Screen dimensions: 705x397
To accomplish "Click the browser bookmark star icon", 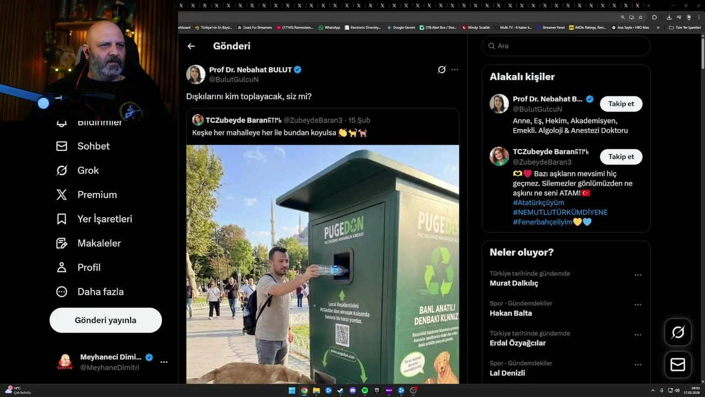I will coord(641,17).
